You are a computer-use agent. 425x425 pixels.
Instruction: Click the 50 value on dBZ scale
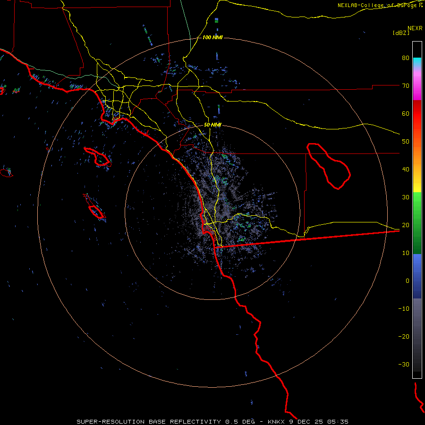[x=406, y=142]
